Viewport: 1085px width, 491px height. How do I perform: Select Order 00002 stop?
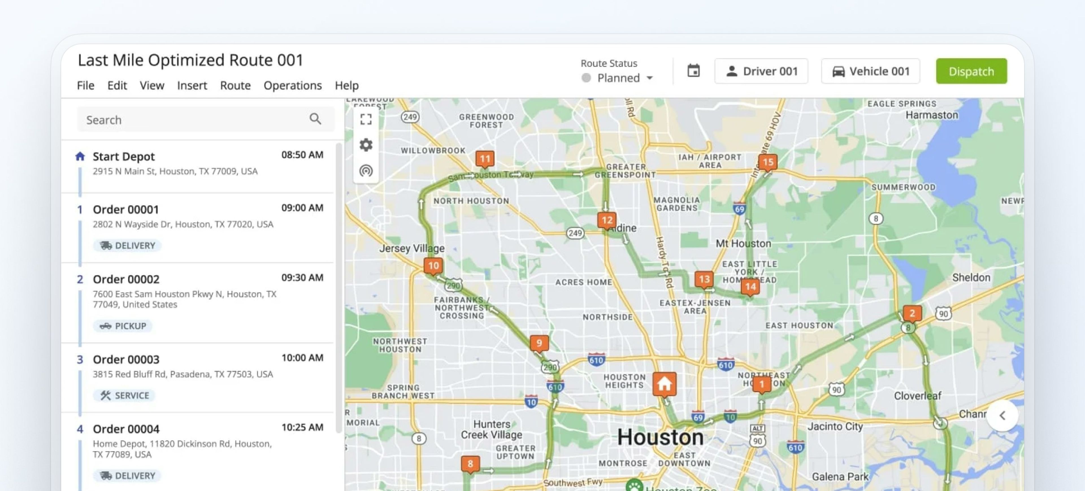(x=197, y=303)
